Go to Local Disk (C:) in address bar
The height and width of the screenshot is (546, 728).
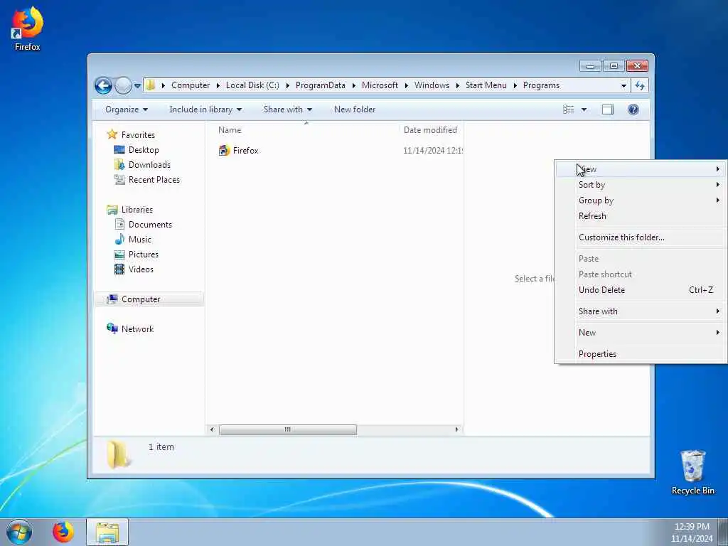point(252,85)
